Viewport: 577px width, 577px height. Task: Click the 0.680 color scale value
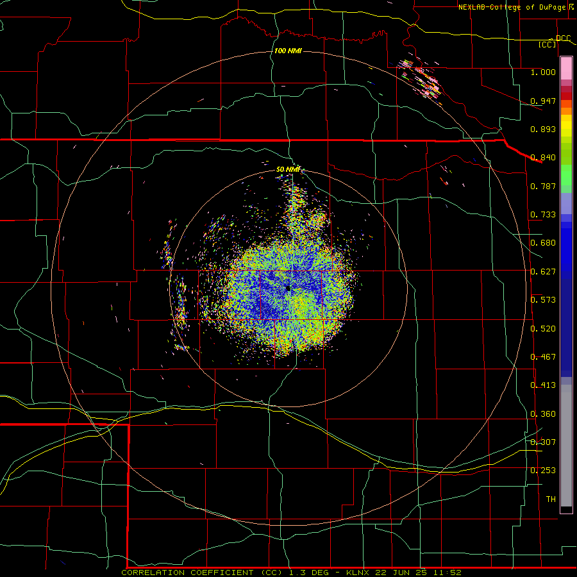(543, 243)
